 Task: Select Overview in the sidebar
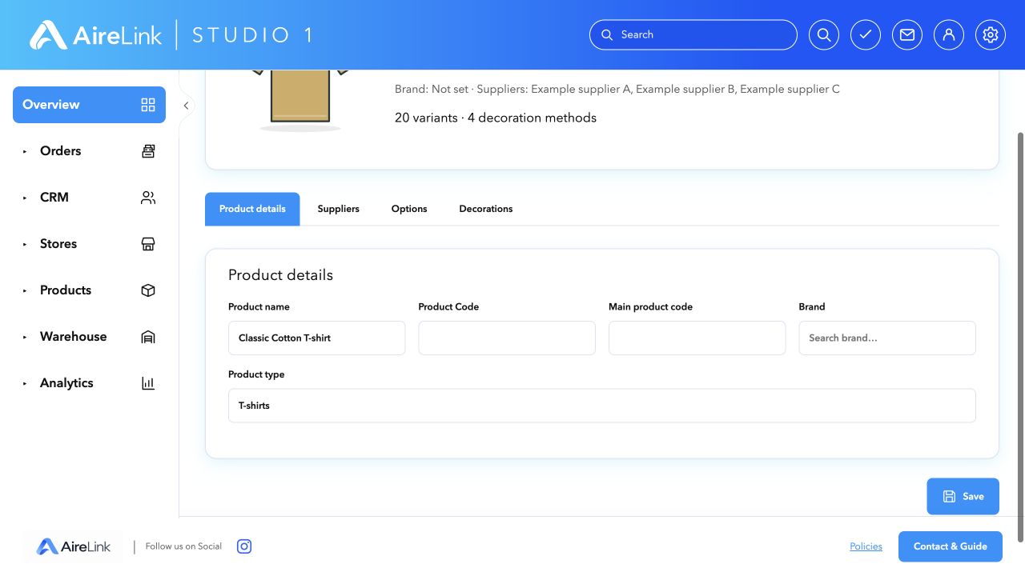(x=89, y=105)
